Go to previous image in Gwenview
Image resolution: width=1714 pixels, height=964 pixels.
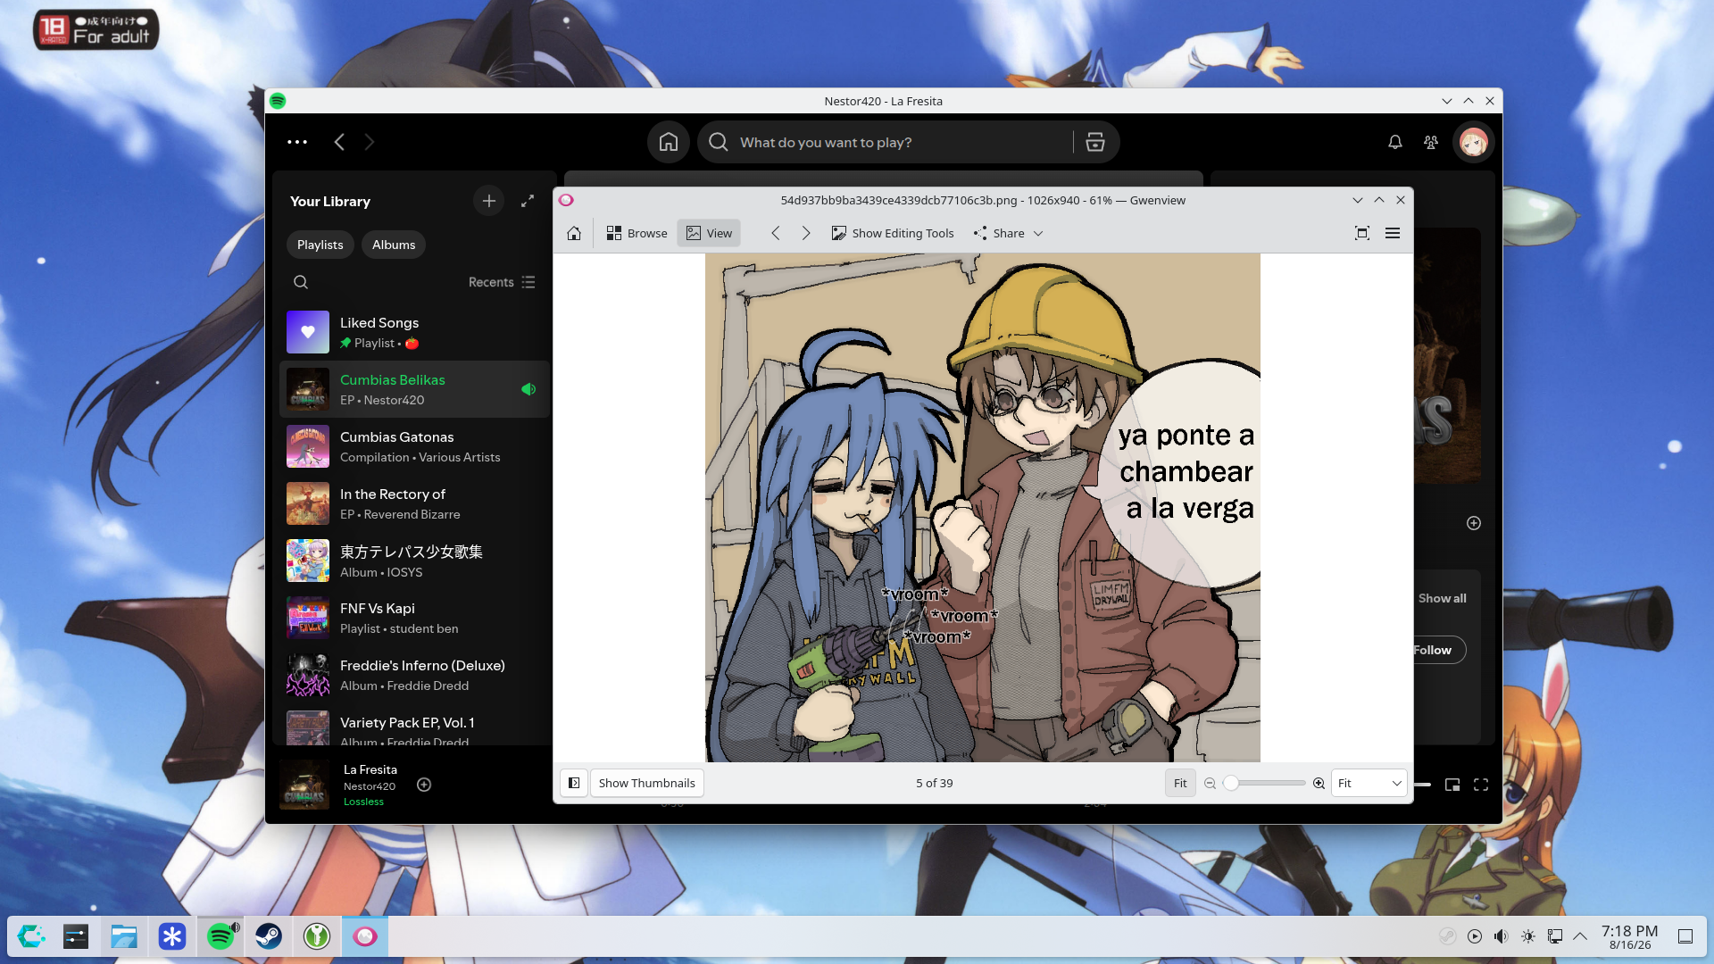tap(776, 234)
